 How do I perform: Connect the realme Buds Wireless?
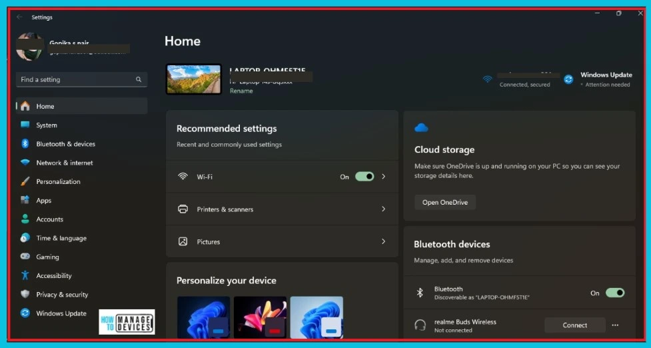(x=574, y=325)
